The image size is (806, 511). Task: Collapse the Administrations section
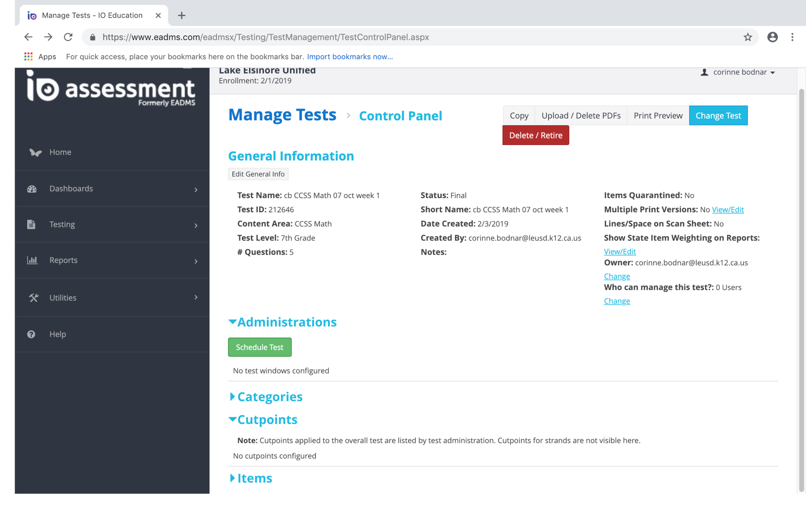[233, 322]
